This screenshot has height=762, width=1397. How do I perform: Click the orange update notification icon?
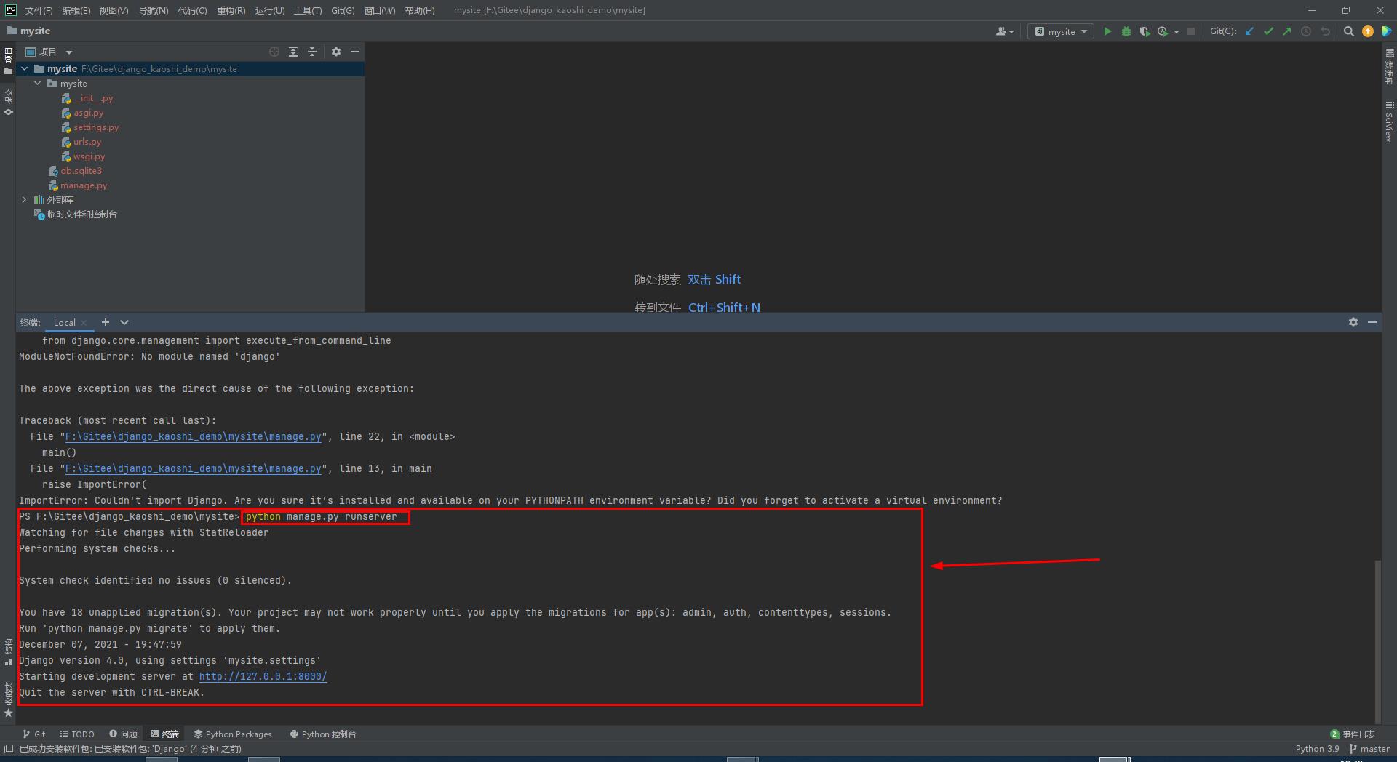(1368, 31)
